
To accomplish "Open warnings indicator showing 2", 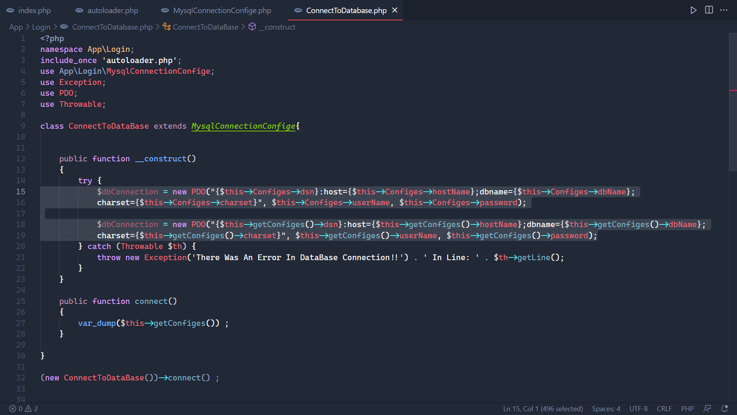I will click(31, 409).
